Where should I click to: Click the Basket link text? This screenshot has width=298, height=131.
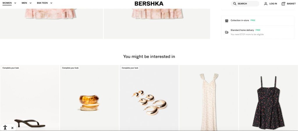tap(291, 4)
